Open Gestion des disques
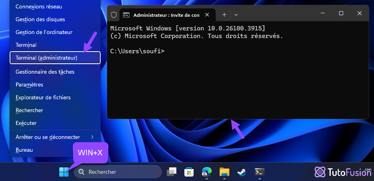 (x=55, y=19)
